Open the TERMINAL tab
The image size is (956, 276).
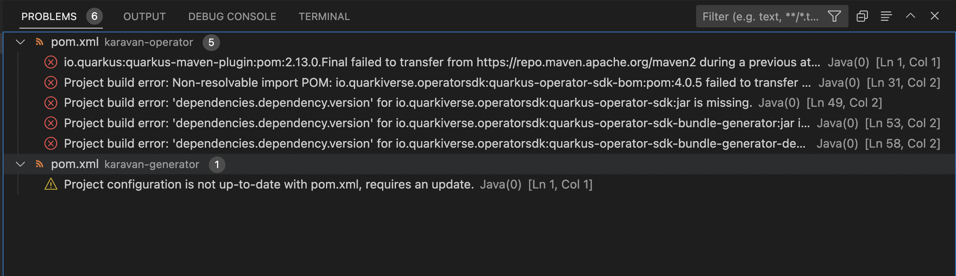click(324, 16)
